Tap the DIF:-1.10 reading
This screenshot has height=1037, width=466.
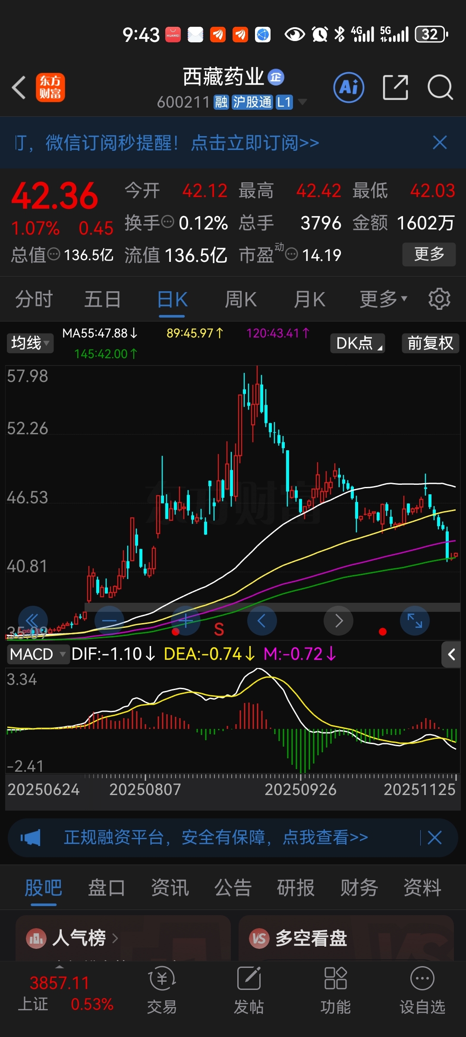tap(113, 654)
